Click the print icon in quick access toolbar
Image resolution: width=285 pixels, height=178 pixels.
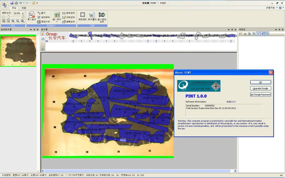pyautogui.click(x=16, y=3)
